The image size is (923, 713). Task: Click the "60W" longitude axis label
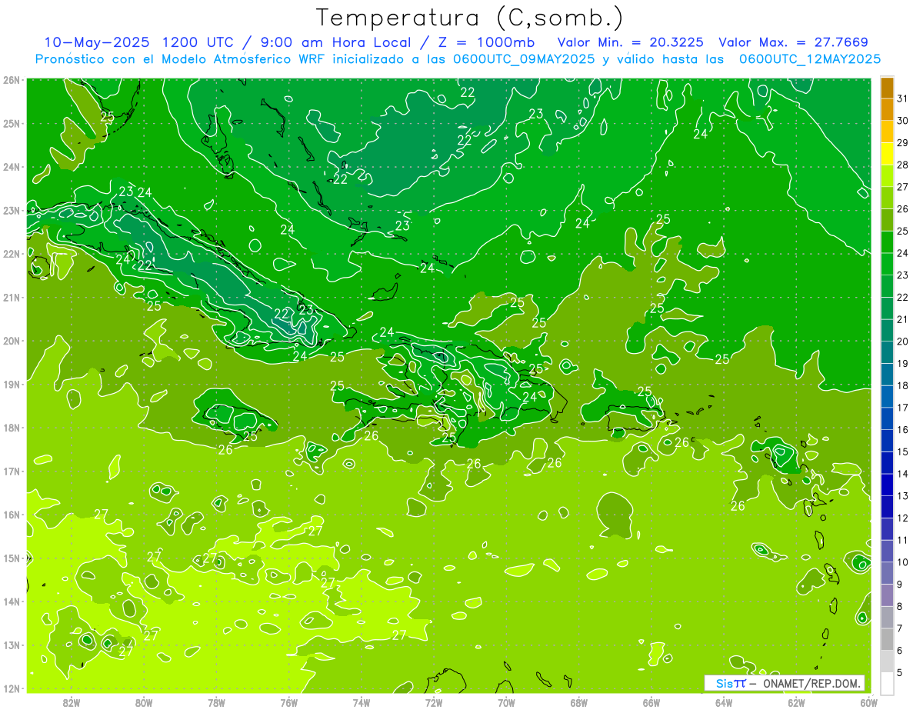(868, 701)
